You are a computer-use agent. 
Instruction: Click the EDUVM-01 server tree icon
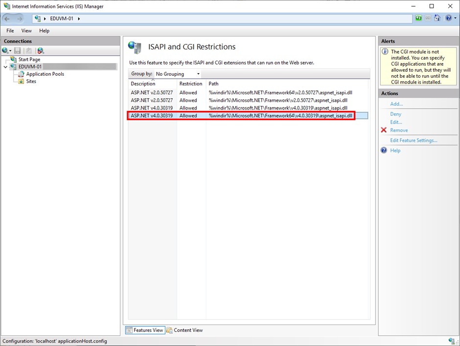pyautogui.click(x=14, y=67)
